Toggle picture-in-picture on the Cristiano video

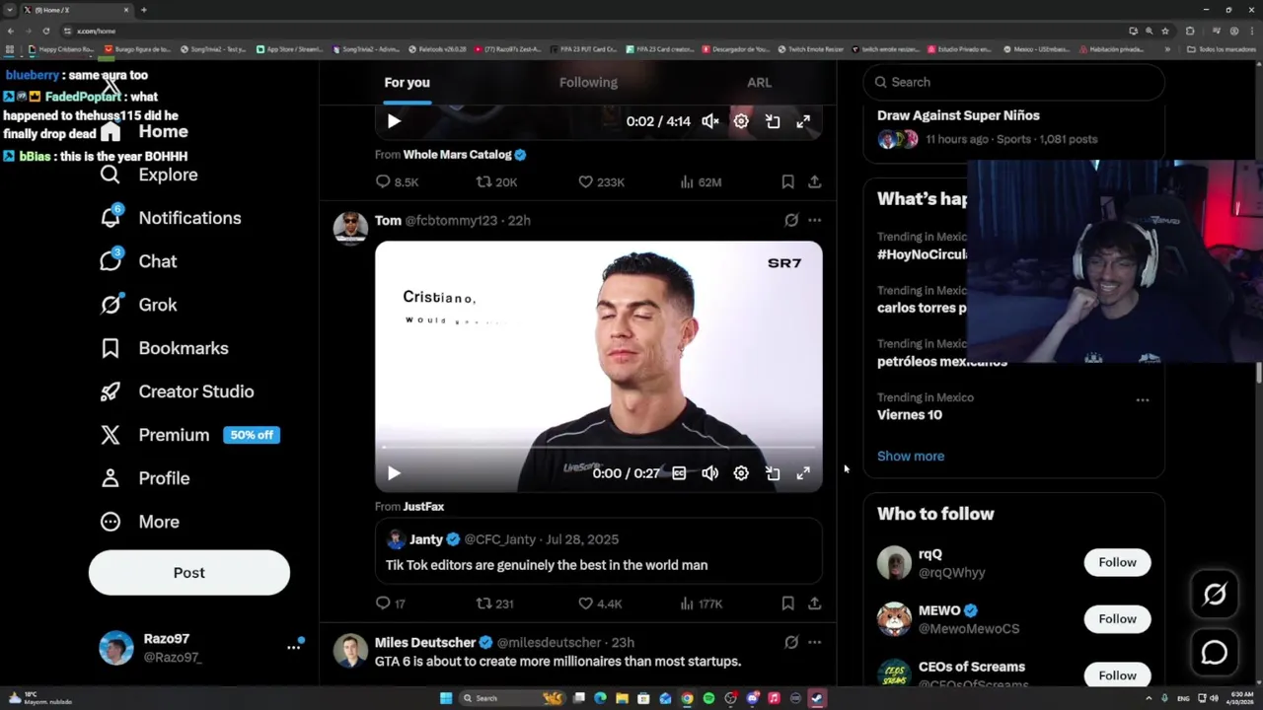click(773, 473)
